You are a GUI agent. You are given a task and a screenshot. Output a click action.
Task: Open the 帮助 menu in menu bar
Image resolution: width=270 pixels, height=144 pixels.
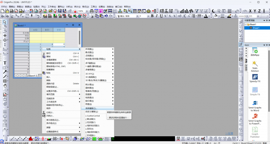(x=127, y=6)
